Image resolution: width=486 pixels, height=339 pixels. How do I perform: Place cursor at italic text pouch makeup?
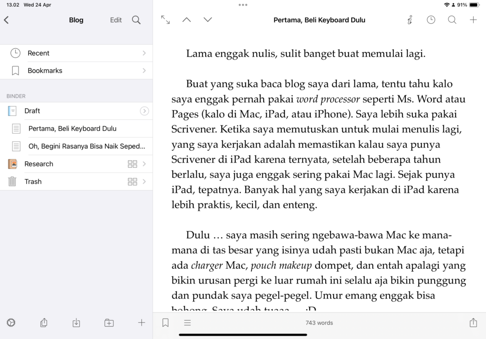(x=281, y=266)
